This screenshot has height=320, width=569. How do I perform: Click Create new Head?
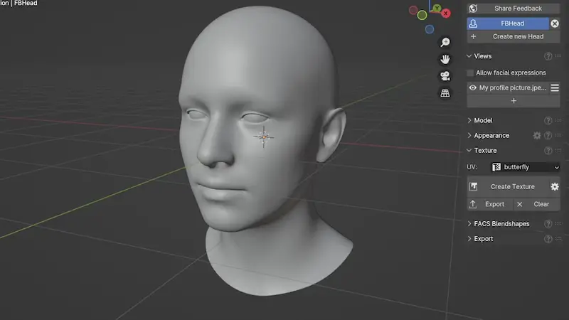513,37
